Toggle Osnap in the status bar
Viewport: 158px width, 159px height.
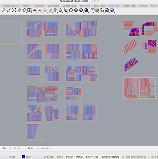79,157
